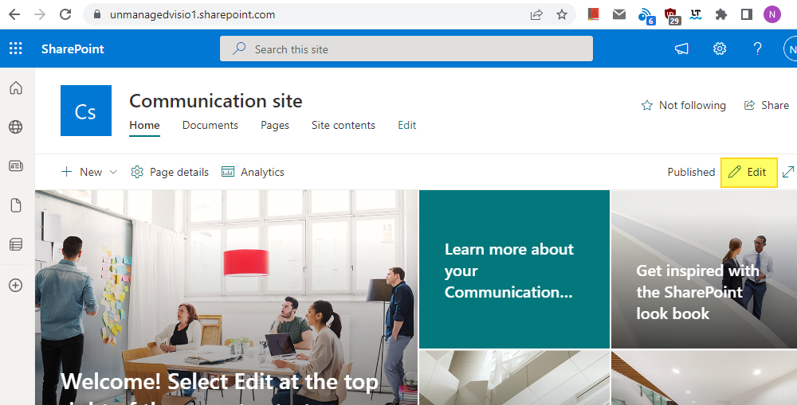The image size is (797, 405).
Task: Click the Search this site box
Action: coord(406,49)
